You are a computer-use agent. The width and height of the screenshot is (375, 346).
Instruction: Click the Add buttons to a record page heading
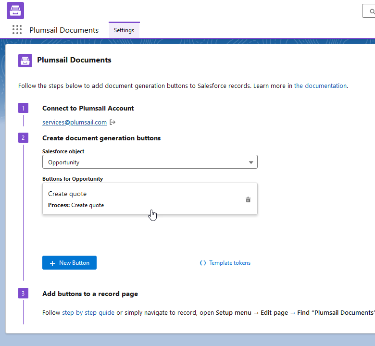pos(90,294)
